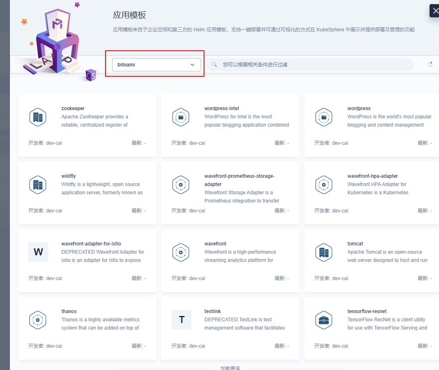Click the search magnifier icon
The width and height of the screenshot is (439, 370).
[x=214, y=64]
